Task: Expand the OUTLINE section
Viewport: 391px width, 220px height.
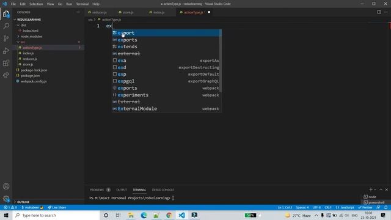Action: click(x=23, y=202)
